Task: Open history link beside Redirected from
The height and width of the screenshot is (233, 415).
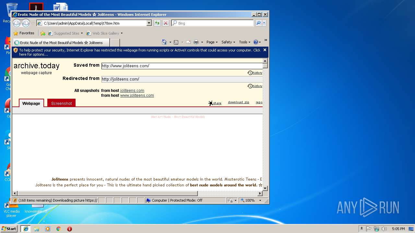Action: pyautogui.click(x=255, y=86)
